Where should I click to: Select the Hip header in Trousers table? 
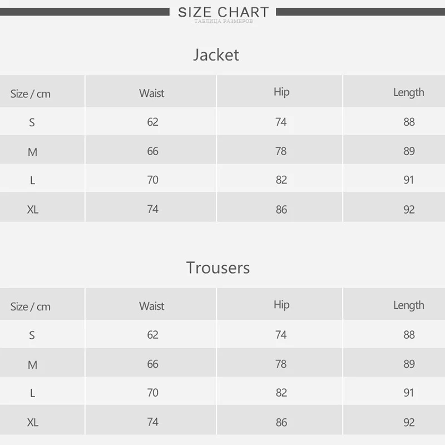click(x=281, y=304)
